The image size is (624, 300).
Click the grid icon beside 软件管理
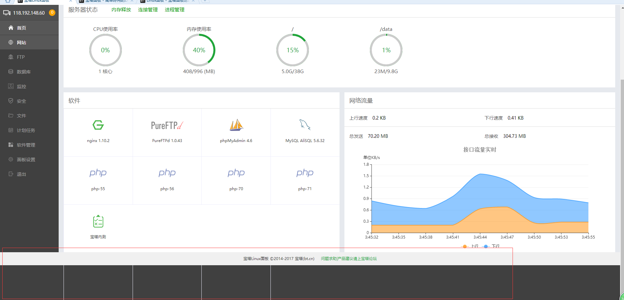(x=11, y=145)
